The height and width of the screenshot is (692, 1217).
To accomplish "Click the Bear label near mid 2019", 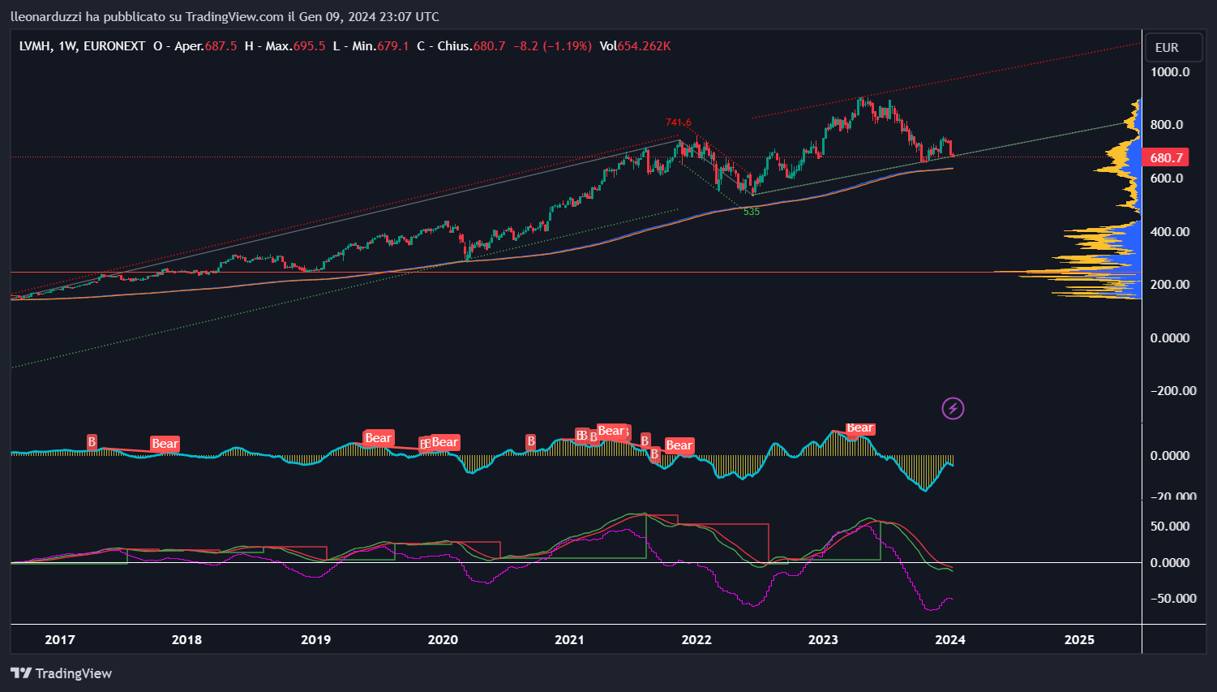I will (379, 438).
